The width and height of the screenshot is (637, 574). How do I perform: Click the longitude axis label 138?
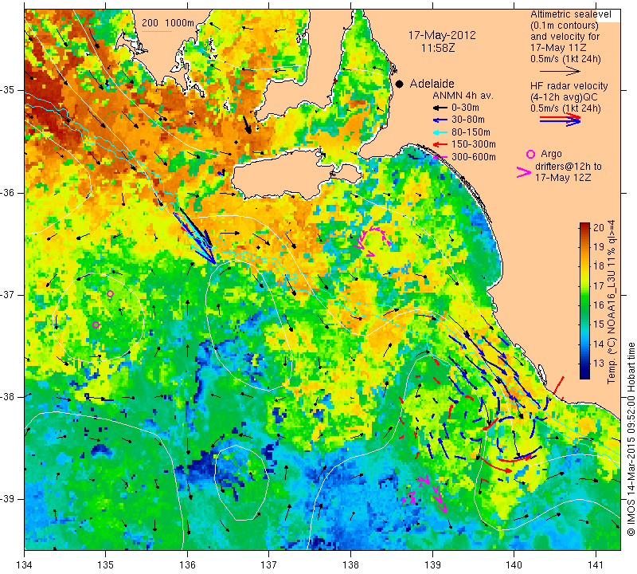coord(350,565)
